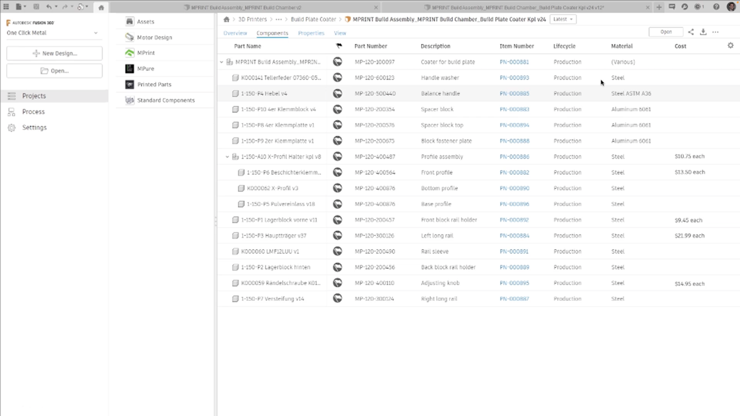Click the New Design button

point(54,53)
